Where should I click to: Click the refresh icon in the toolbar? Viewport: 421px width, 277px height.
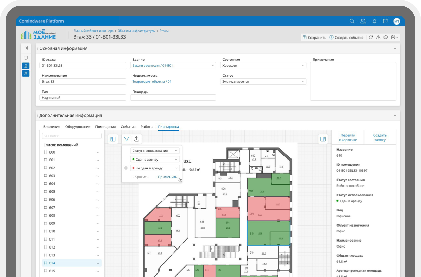[x=370, y=38]
